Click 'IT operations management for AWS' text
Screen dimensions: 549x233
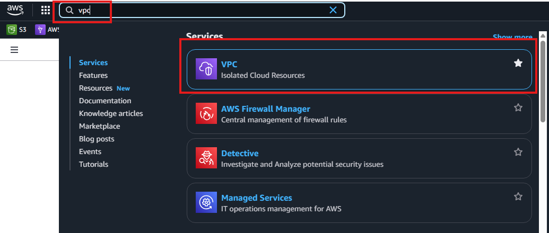tap(281, 209)
